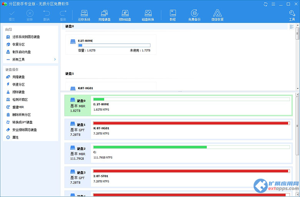Click the upper pane scroll-down arrow

click(x=298, y=89)
